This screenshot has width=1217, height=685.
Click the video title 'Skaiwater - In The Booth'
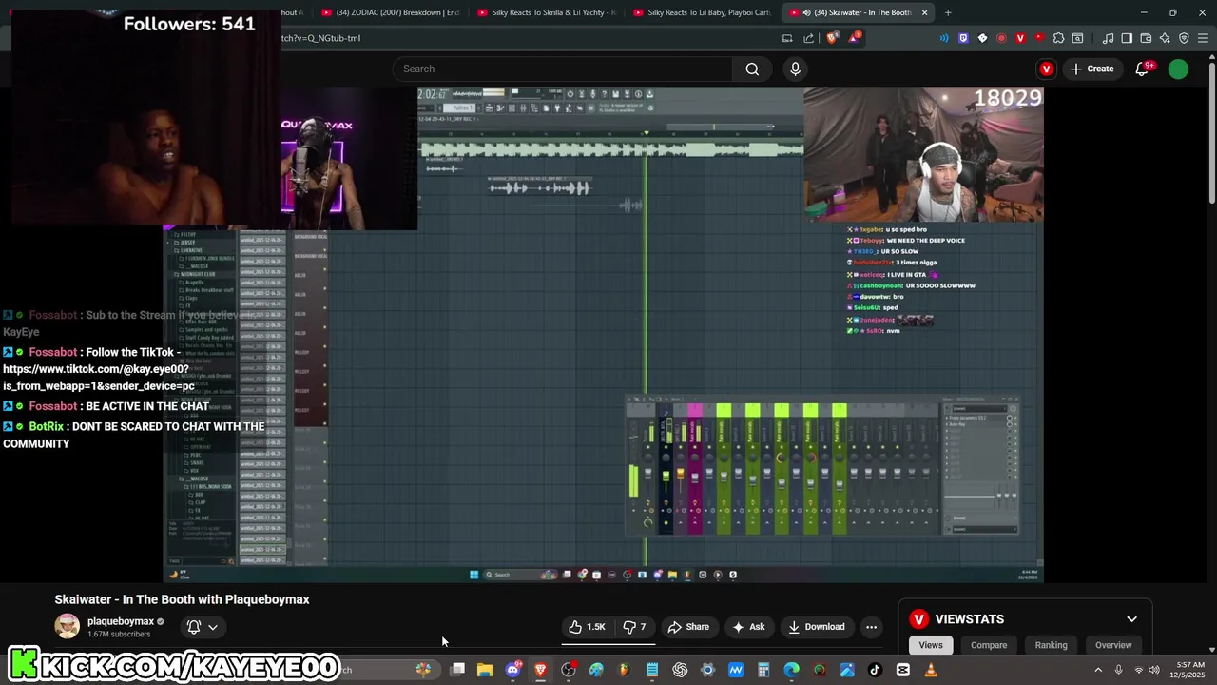click(x=183, y=599)
